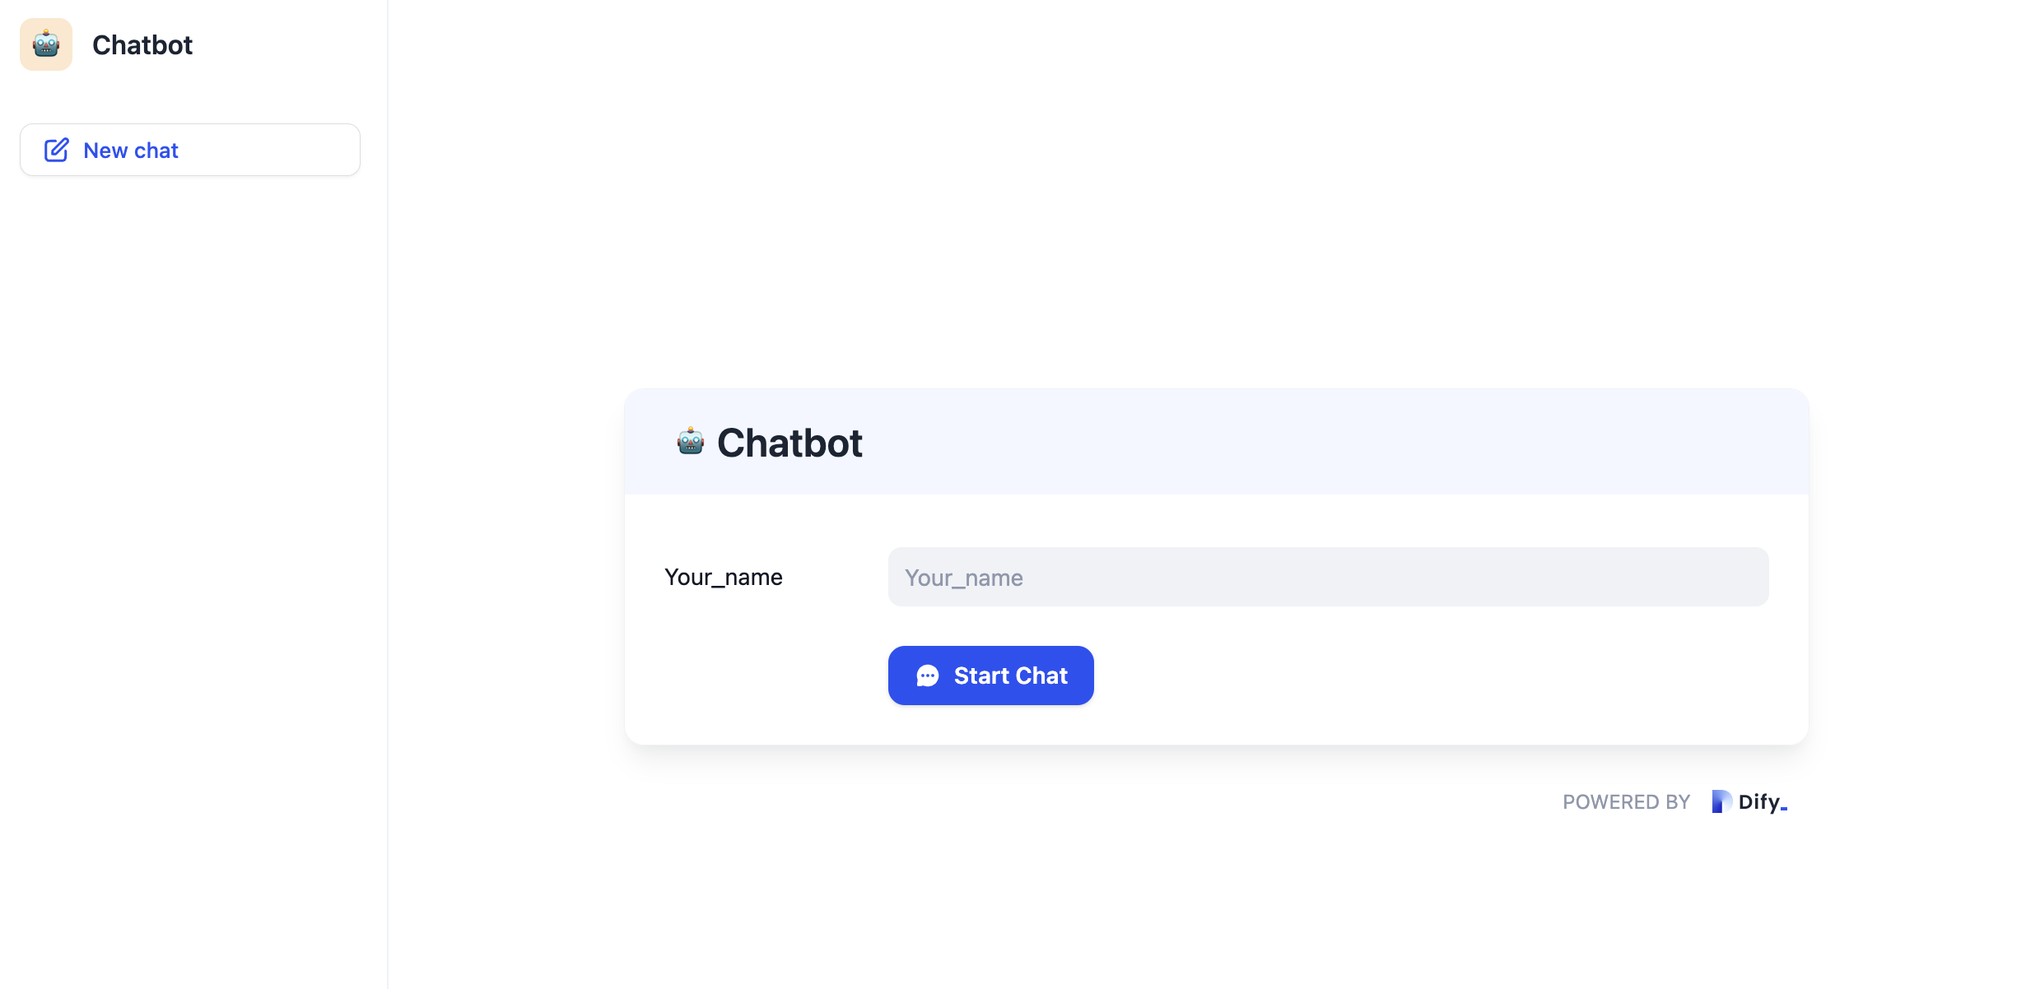Image resolution: width=2040 pixels, height=989 pixels.
Task: Click the pencil compose icon beside New chat
Action: click(x=56, y=150)
